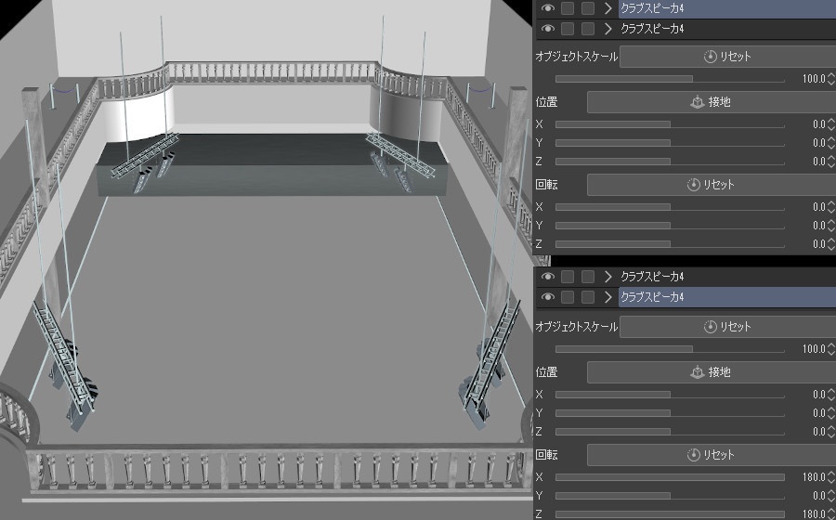
Task: Click 接地 ground button in upper panel
Action: point(712,102)
